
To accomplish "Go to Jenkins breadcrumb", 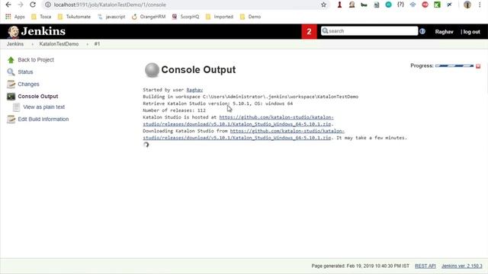I will 15,44.
